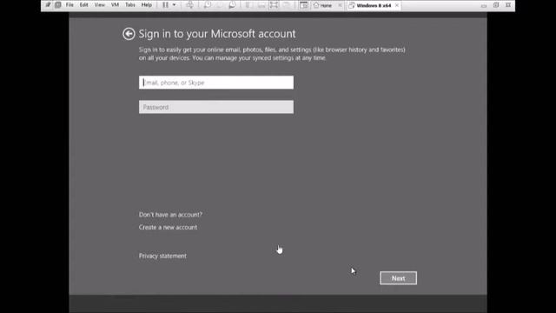Click the back arrow beside the sign-in heading
The width and height of the screenshot is (556, 313).
click(129, 34)
